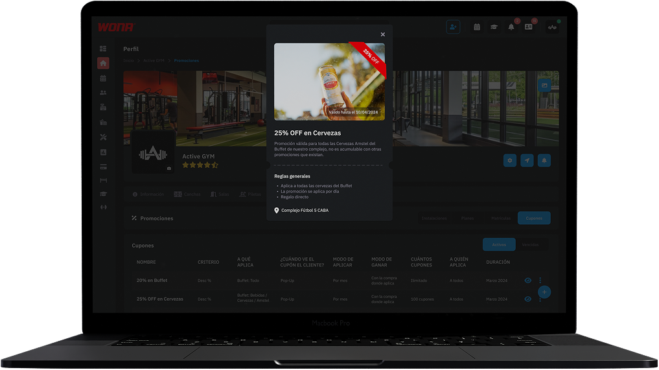659x370 pixels.
Task: Click the WONA logo
Action: click(115, 27)
